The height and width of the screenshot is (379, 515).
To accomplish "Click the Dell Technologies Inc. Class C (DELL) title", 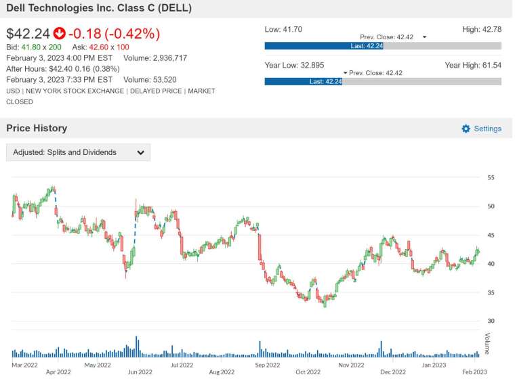I will 99,8.
